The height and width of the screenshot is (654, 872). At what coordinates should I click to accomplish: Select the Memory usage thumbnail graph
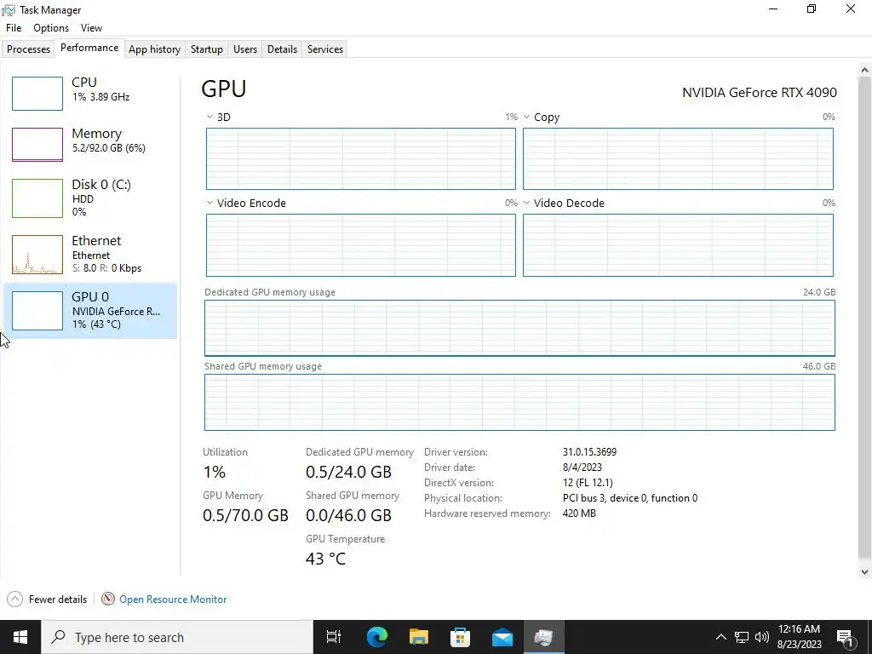(37, 145)
